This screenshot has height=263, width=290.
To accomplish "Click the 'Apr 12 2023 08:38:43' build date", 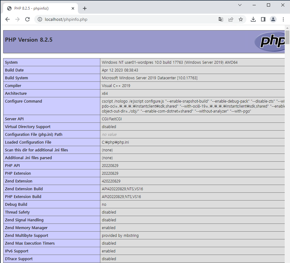I will (120, 70).
